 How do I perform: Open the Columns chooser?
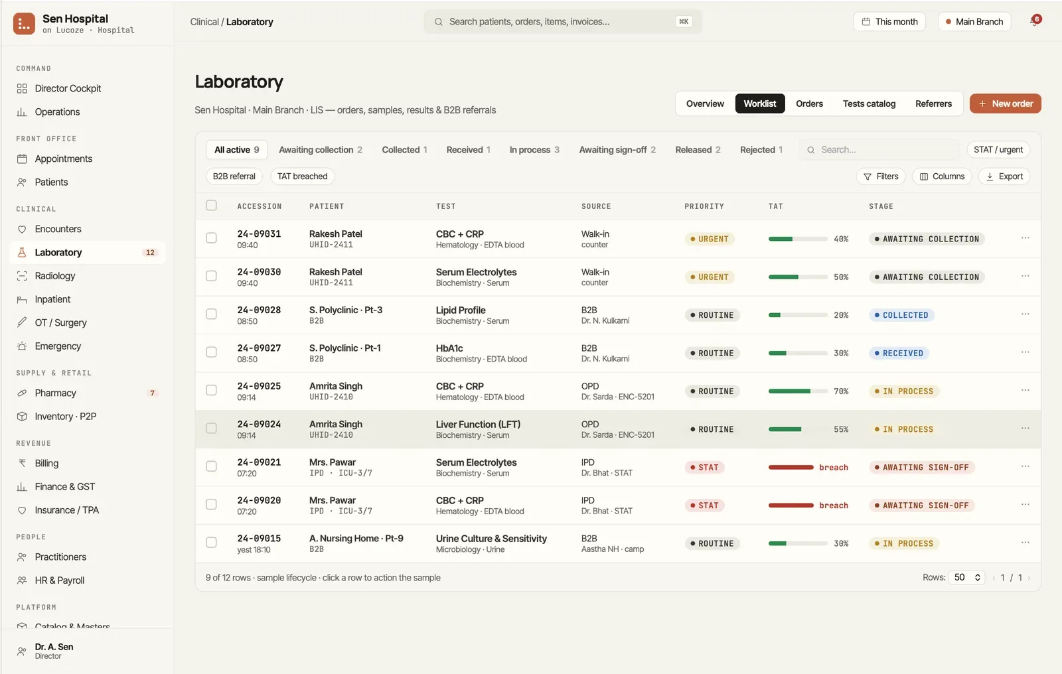click(942, 176)
